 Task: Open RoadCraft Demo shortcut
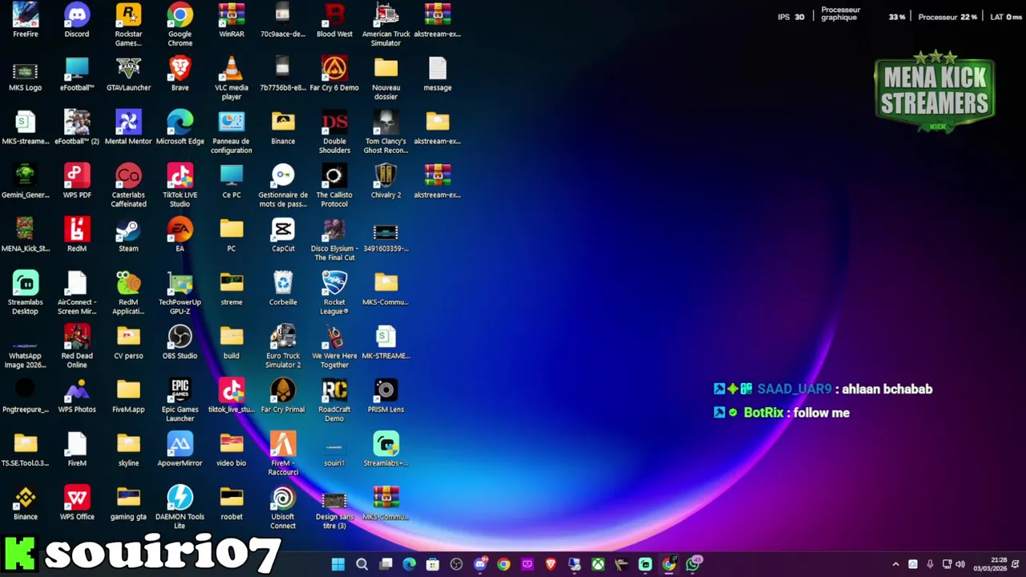334,400
